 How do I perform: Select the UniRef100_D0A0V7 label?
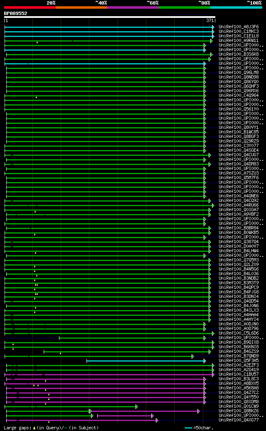pos(239,246)
